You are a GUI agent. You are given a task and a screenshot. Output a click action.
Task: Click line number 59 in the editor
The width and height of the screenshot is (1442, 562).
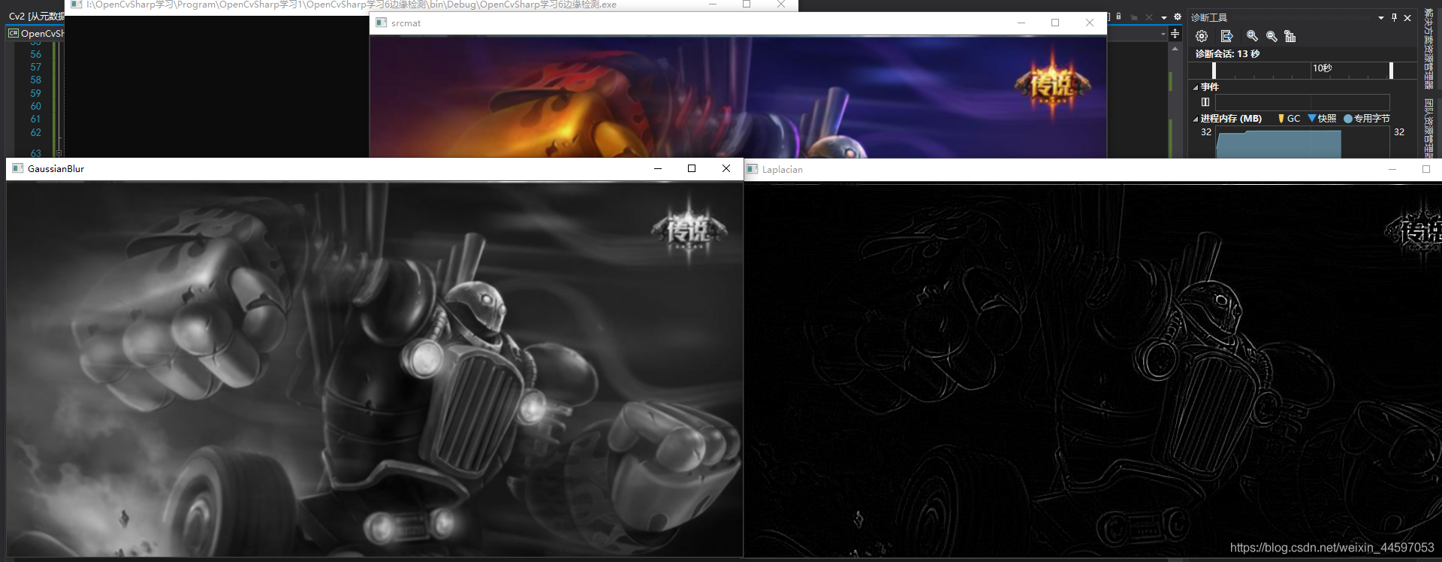point(35,93)
